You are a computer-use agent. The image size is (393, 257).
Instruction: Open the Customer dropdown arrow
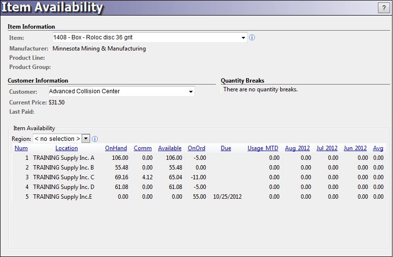(x=191, y=91)
